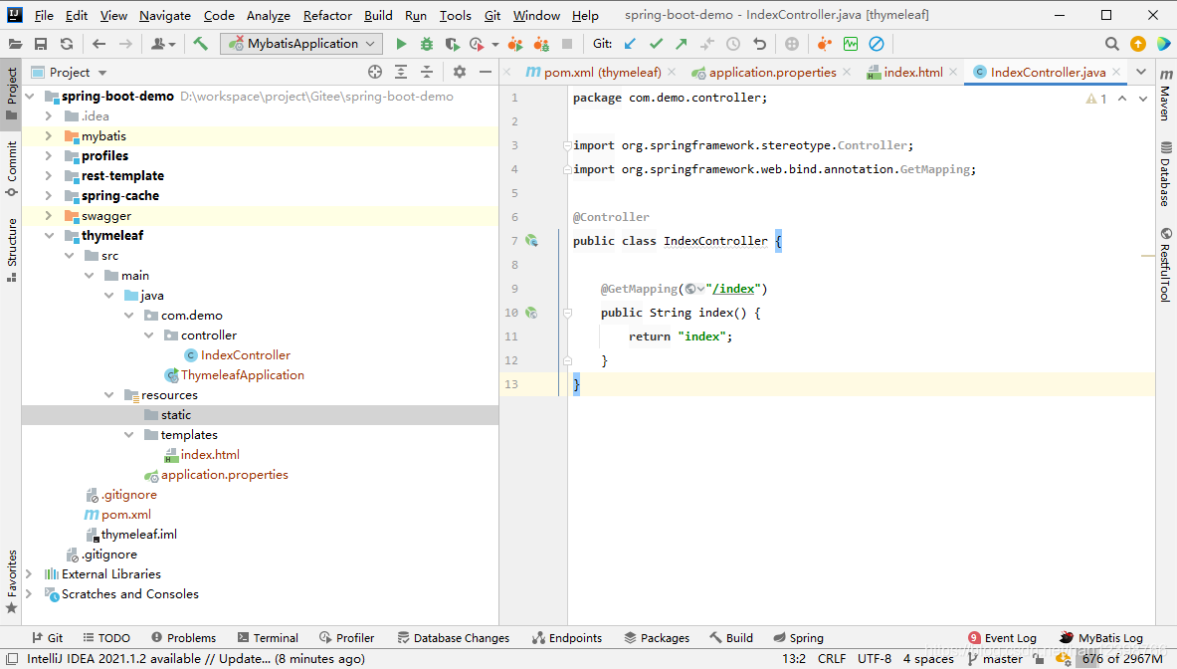Screen dimensions: 1177x669
Task: Click the 4 spaces indent indicator
Action: tap(928, 658)
